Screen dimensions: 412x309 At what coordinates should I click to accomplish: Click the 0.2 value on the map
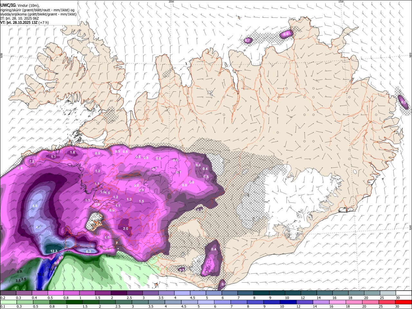click(x=200, y=210)
